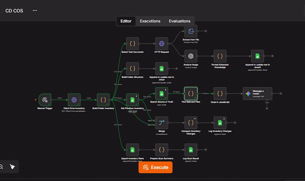The height and width of the screenshot is (181, 305).
Task: Add a node after Append or update row in sheet1
Action: click(272, 56)
